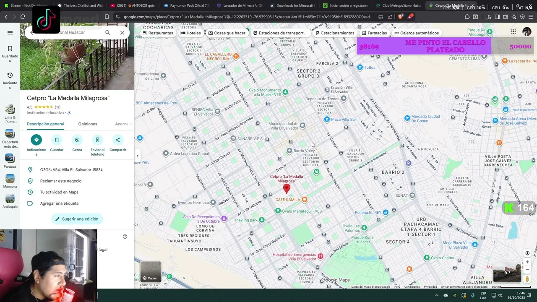Click the browser back arrow

click(x=6, y=17)
